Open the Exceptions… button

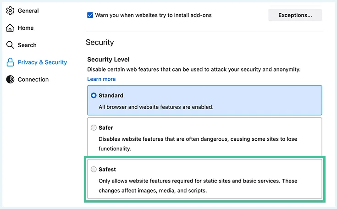[x=295, y=15]
